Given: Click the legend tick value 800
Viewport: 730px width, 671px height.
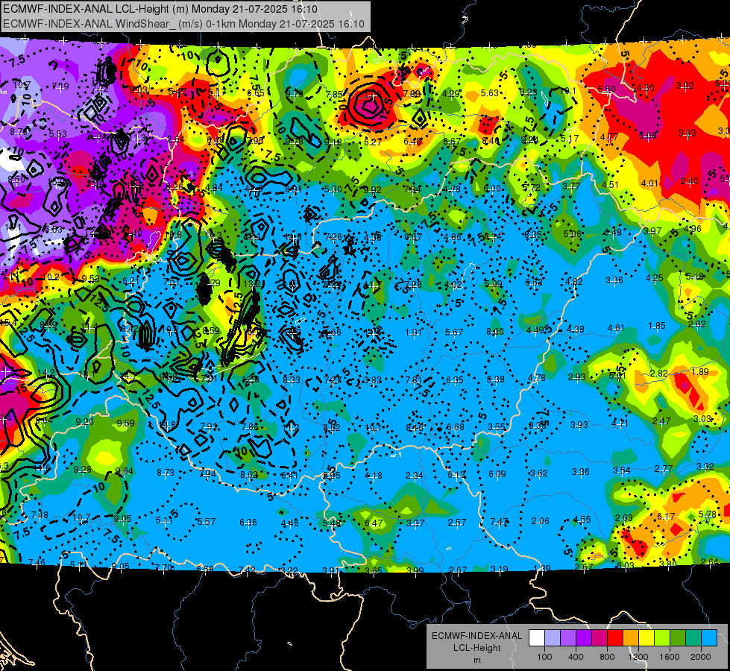Looking at the screenshot, I should 607,657.
